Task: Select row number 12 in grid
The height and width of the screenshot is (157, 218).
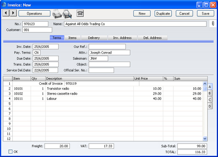Action: (x=8, y=139)
